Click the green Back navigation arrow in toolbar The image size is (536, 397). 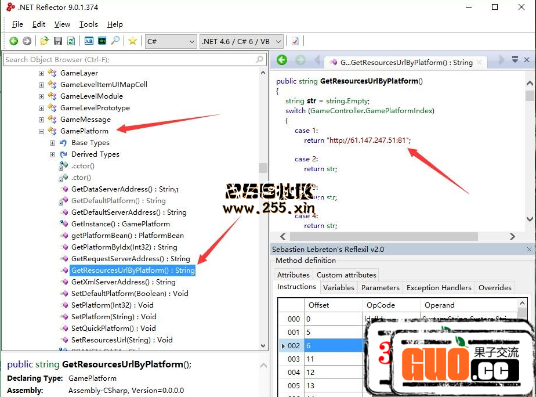click(13, 41)
